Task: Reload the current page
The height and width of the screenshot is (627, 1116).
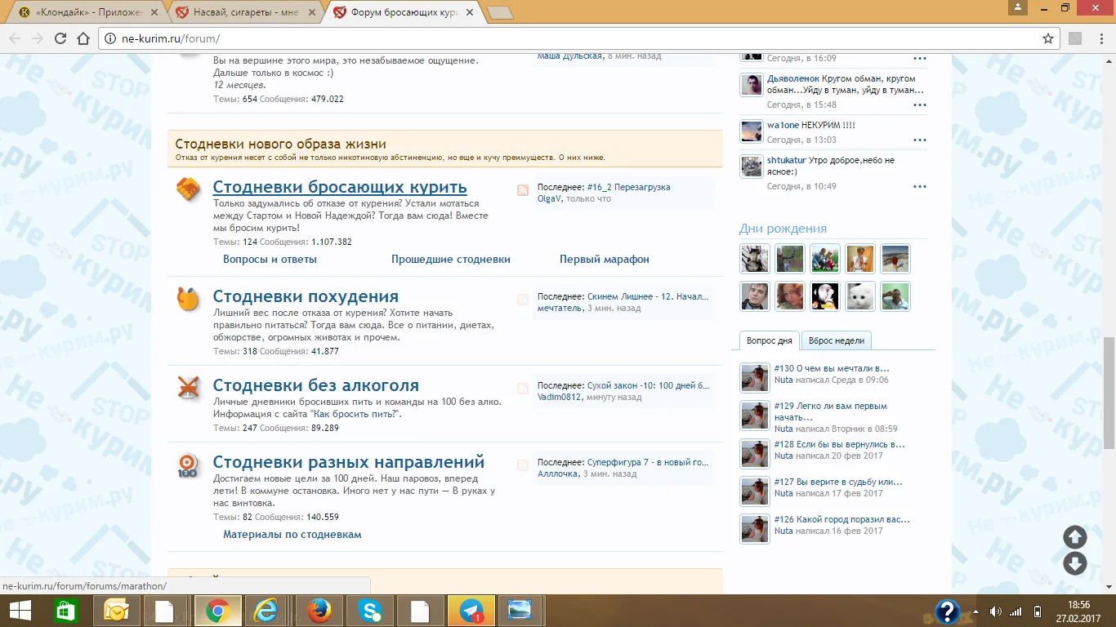Action: pos(60,38)
